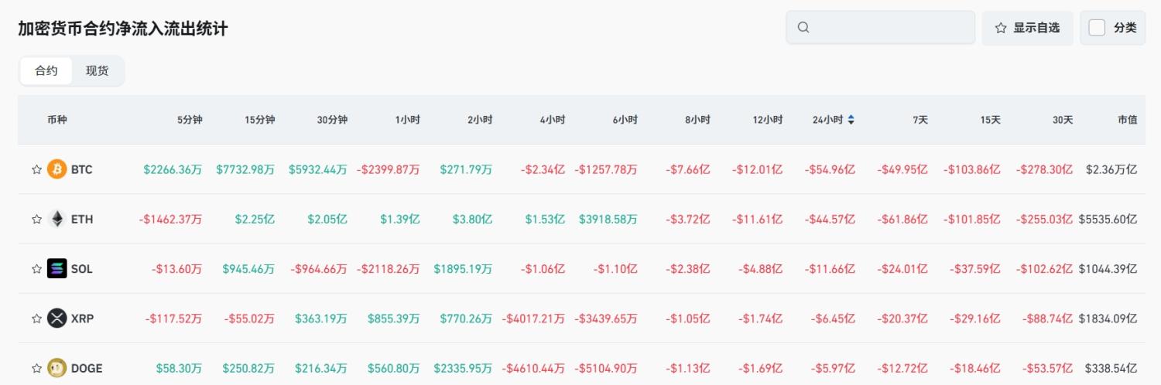Switch to the 现货 tab
The width and height of the screenshot is (1161, 385).
click(x=98, y=71)
